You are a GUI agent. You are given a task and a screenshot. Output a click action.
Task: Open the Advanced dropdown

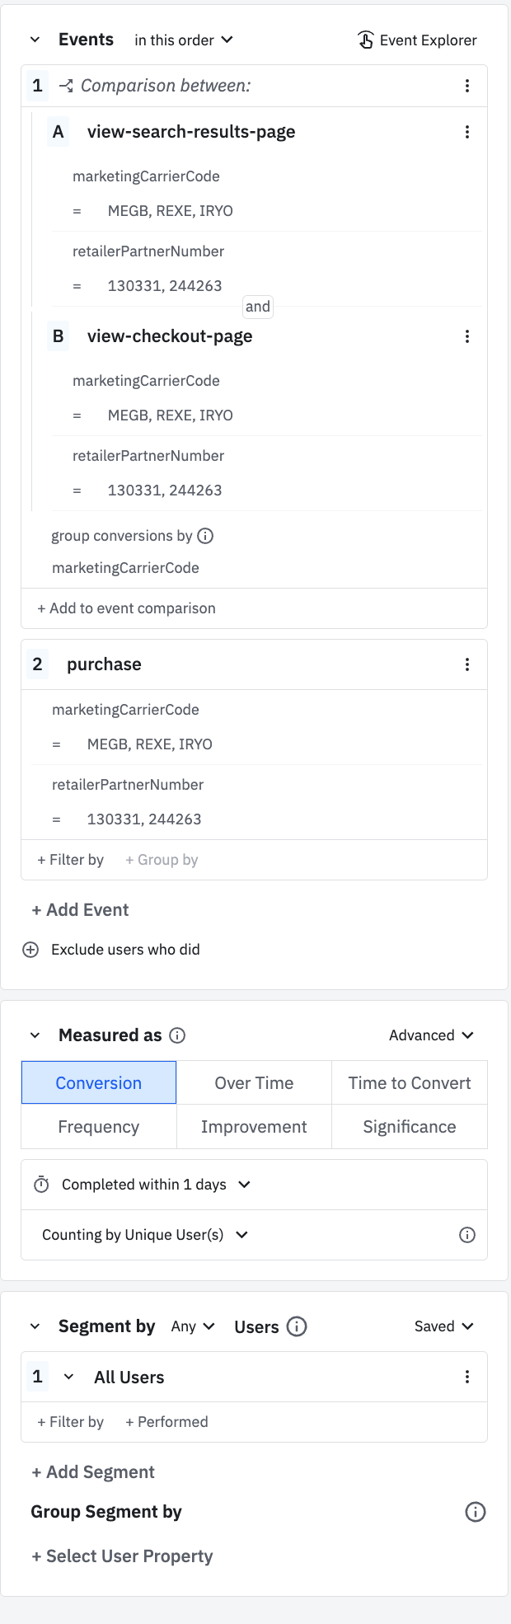pos(431,1035)
